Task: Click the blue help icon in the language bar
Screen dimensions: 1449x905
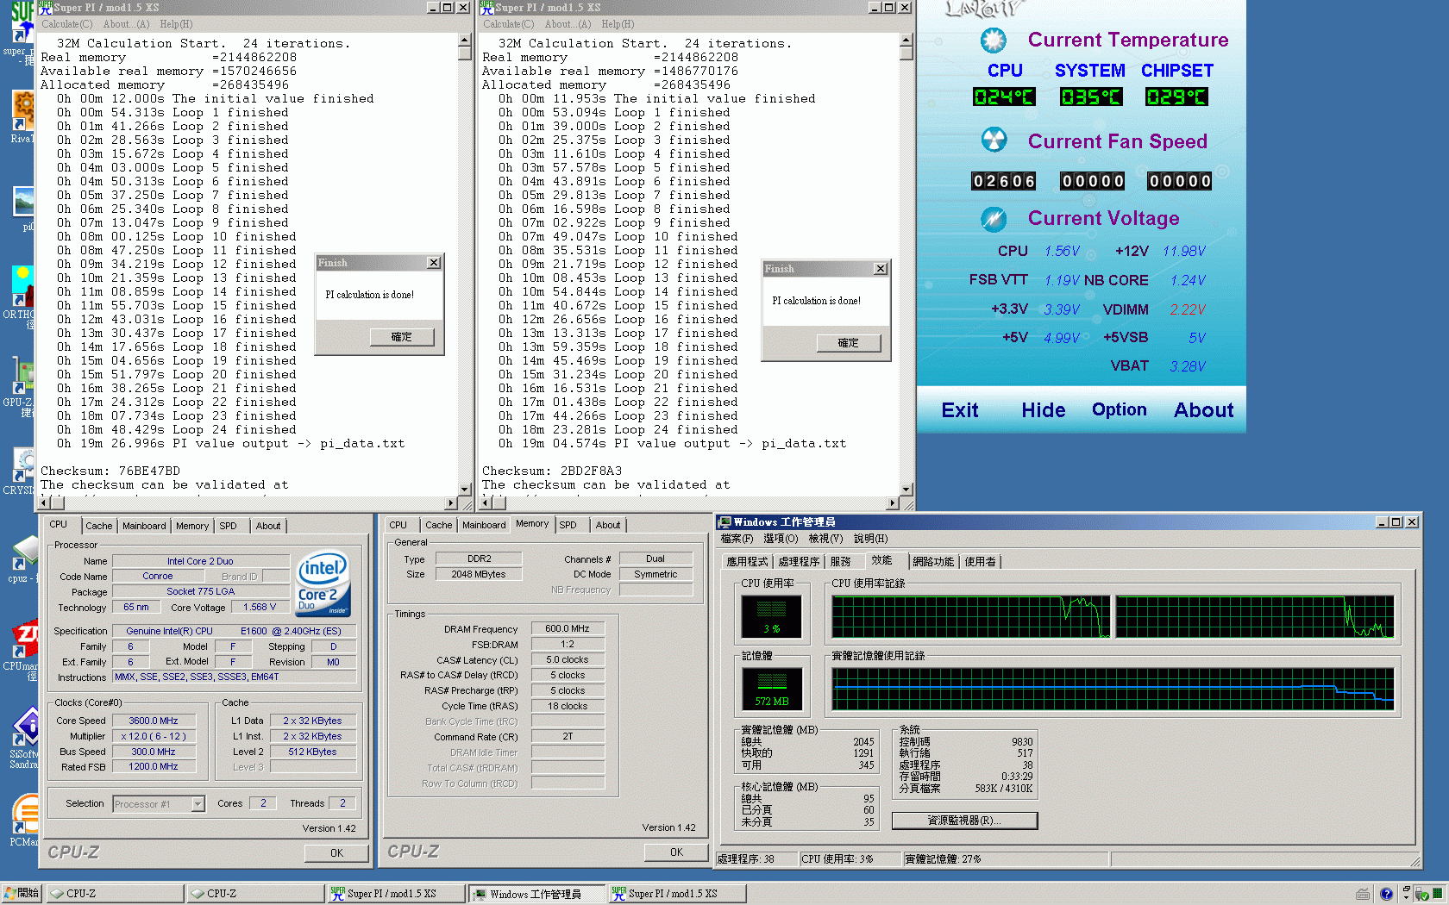Action: click(1386, 894)
